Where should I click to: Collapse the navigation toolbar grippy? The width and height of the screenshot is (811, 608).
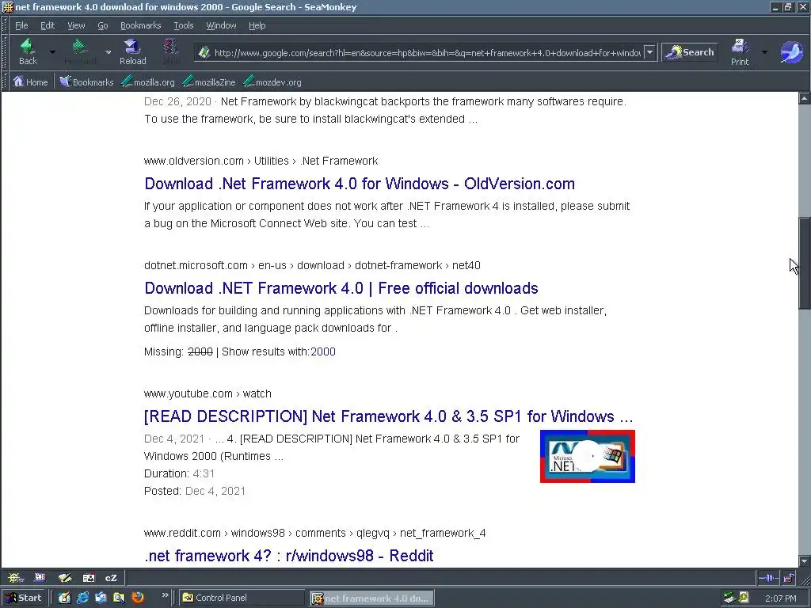(6, 52)
